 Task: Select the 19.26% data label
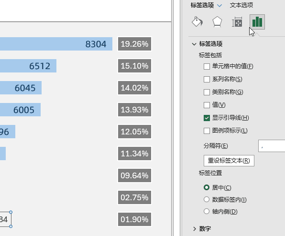[134, 44]
